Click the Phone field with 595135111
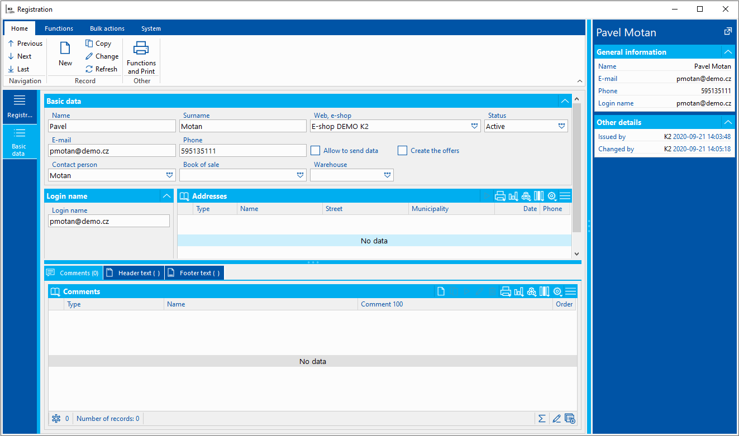739x436 pixels. click(243, 151)
